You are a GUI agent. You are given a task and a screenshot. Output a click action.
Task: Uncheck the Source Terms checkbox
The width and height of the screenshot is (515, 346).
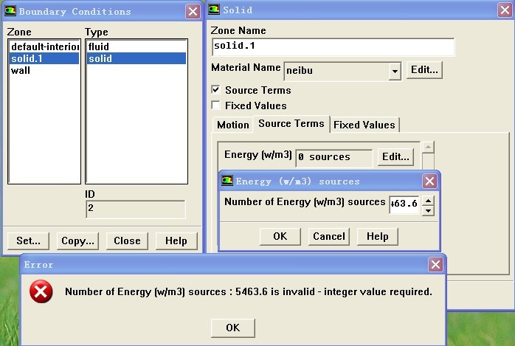[216, 90]
